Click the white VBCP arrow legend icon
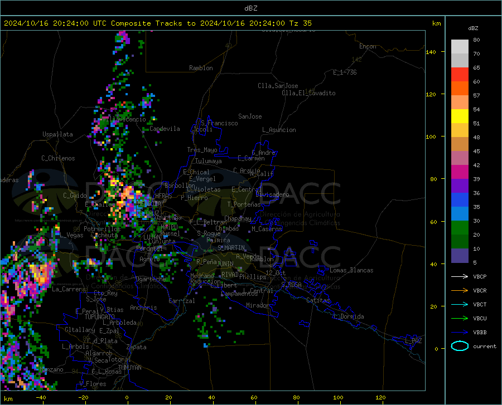Screen dimensions: 502x405 pos(460,276)
